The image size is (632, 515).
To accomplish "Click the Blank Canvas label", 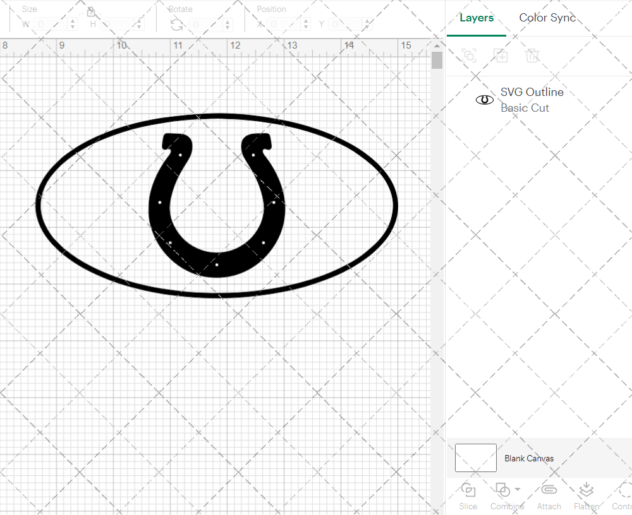I will coord(530,458).
